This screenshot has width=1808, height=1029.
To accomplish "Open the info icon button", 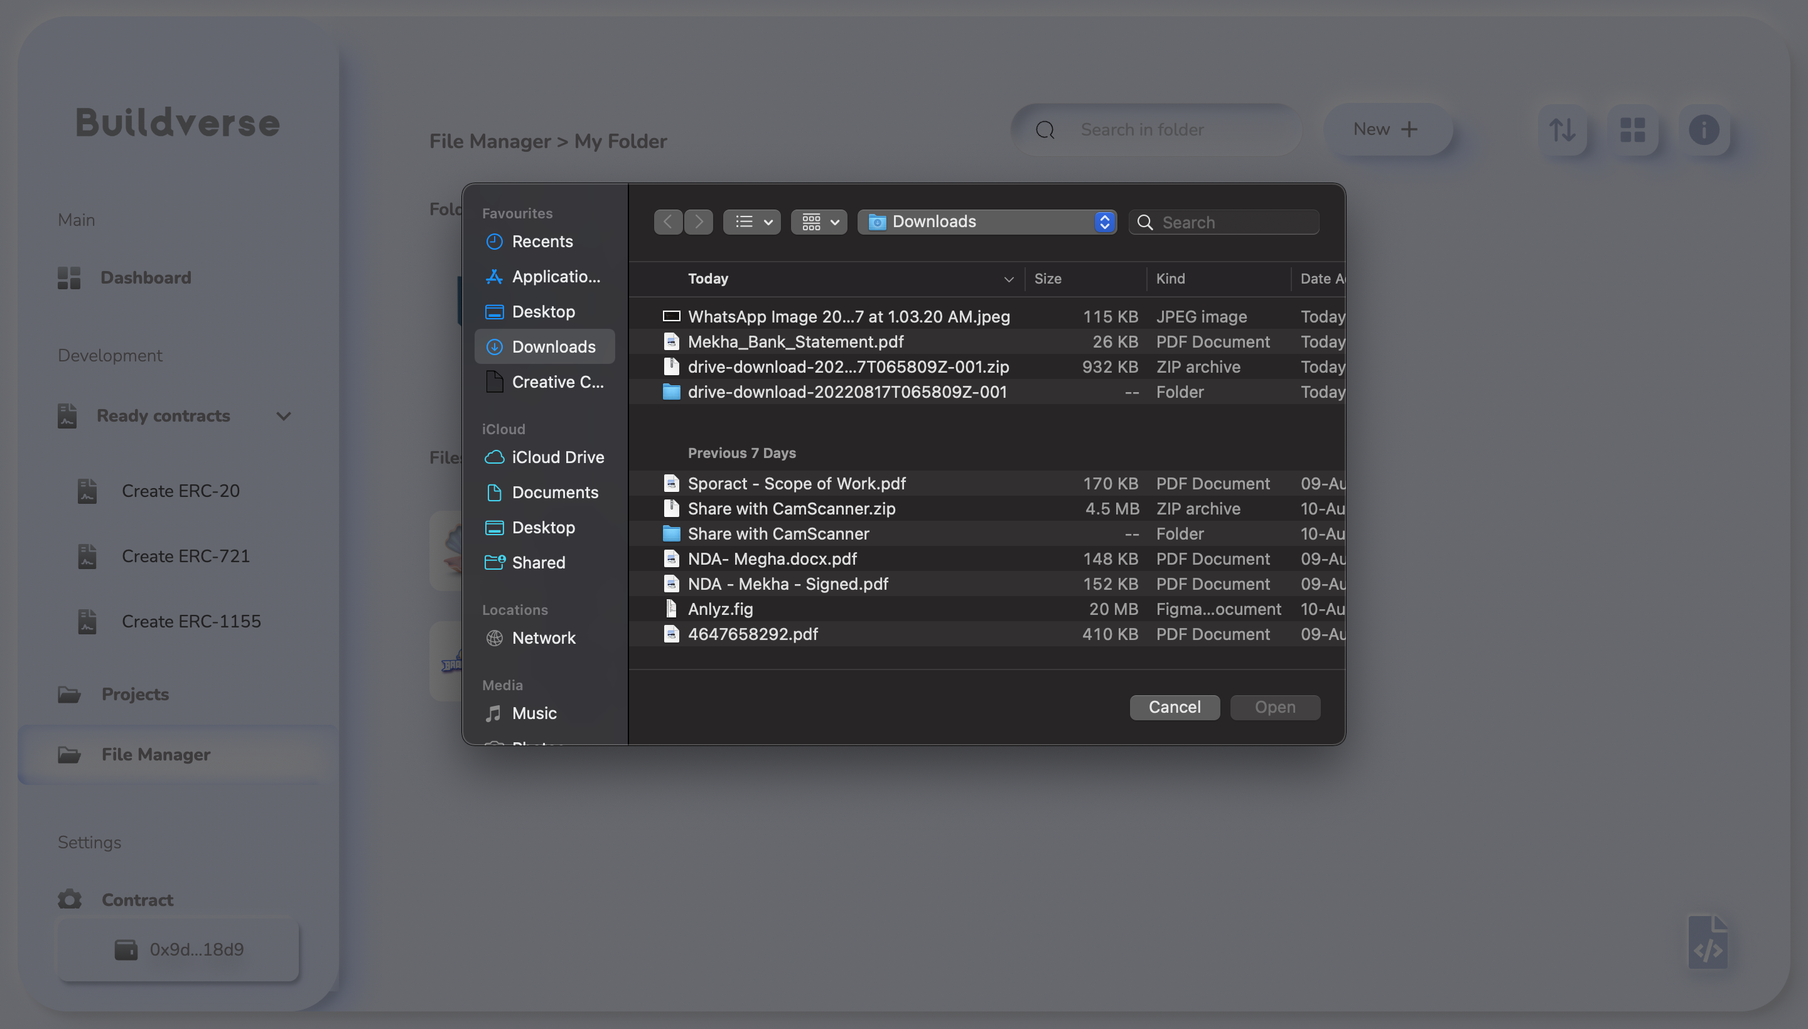I will (1703, 130).
